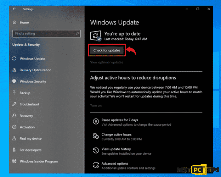The width and height of the screenshot is (221, 177).
Task: Open Delivery Optimization page
Action: coord(35,70)
